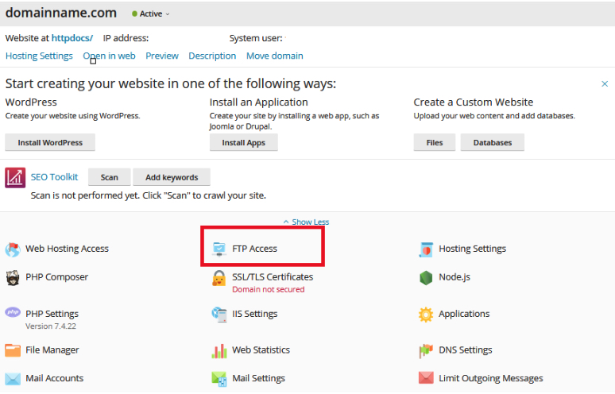Open the Mail Settings text link
Image resolution: width=615 pixels, height=394 pixels.
258,379
